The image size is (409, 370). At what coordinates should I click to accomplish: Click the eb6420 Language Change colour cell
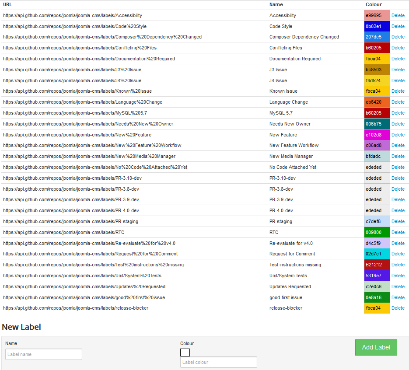click(x=377, y=102)
